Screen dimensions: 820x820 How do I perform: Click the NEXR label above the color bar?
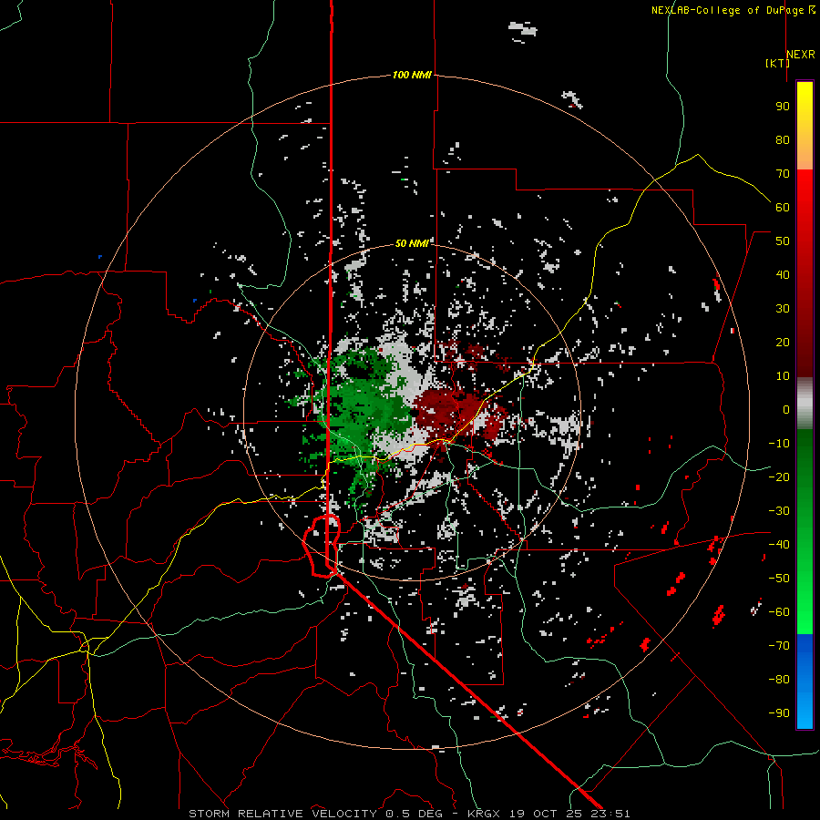tap(800, 55)
